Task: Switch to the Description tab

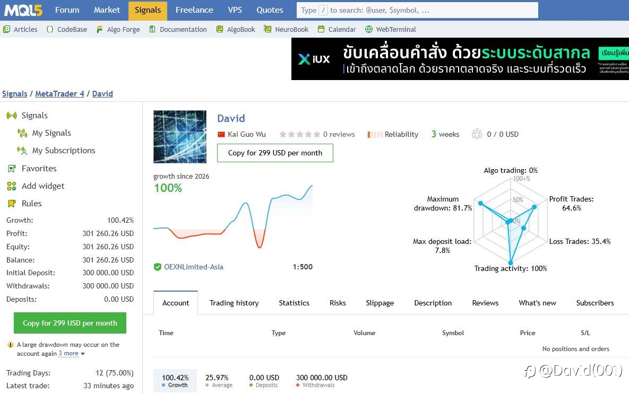Action: pyautogui.click(x=433, y=303)
